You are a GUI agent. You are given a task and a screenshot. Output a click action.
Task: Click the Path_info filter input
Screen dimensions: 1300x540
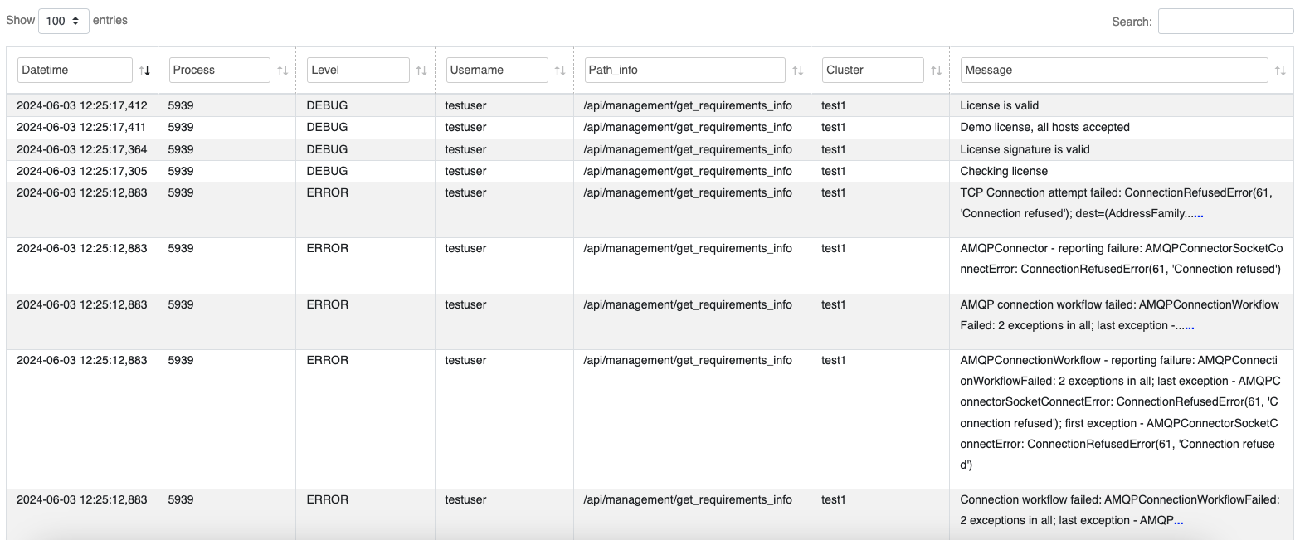click(x=684, y=71)
